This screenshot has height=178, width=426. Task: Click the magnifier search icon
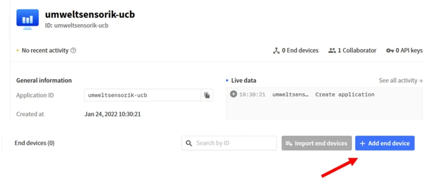pos(189,143)
